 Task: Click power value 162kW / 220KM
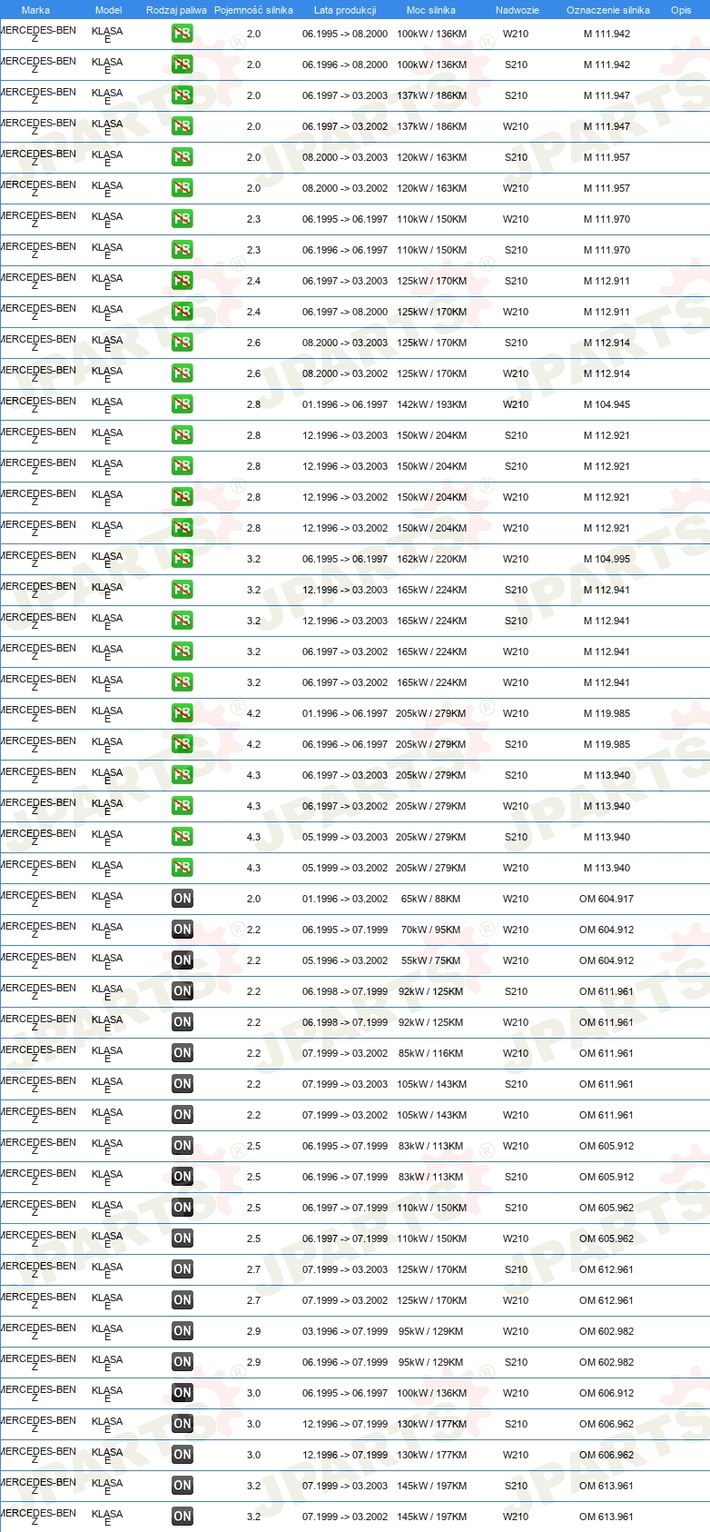[431, 559]
